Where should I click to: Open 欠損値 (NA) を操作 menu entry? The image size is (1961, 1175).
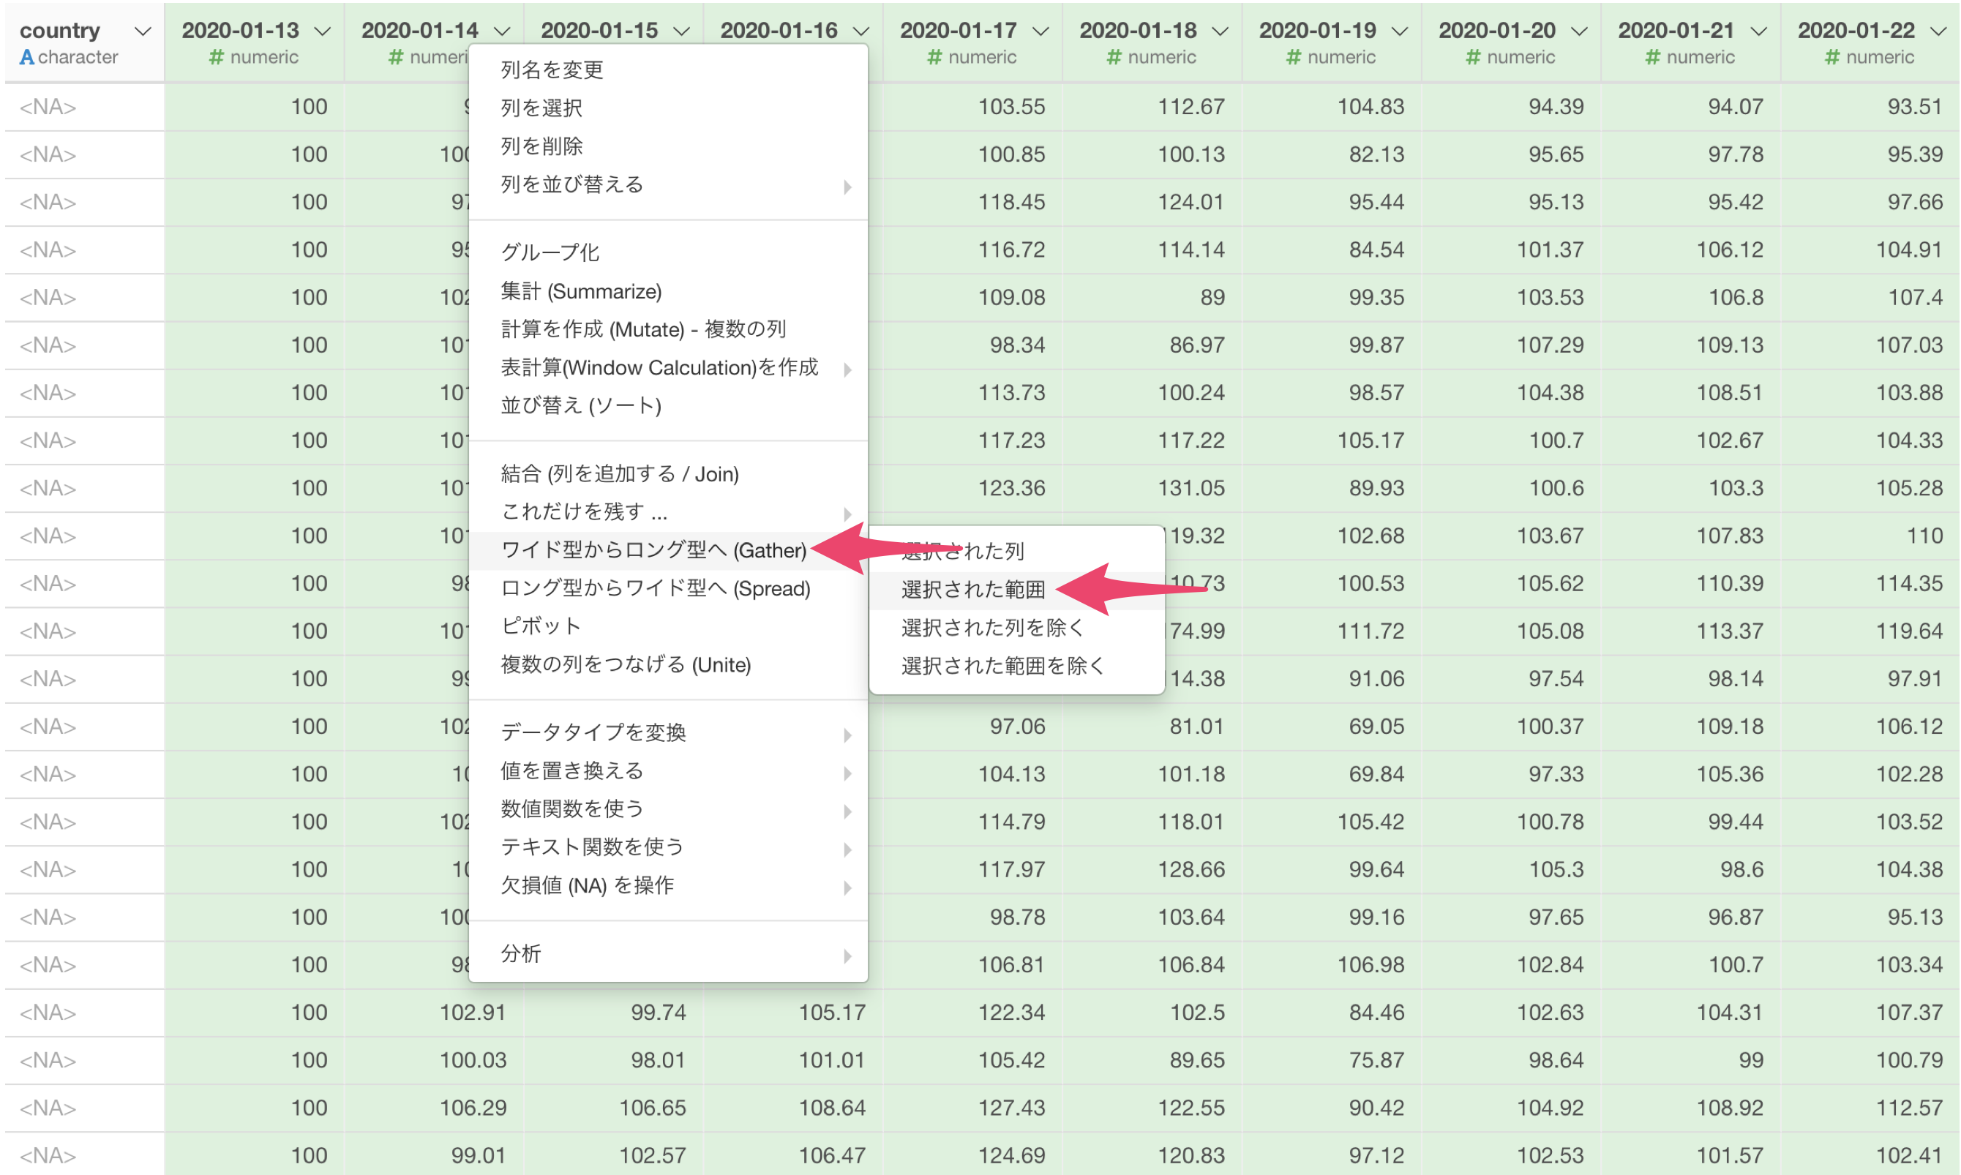pyautogui.click(x=587, y=885)
